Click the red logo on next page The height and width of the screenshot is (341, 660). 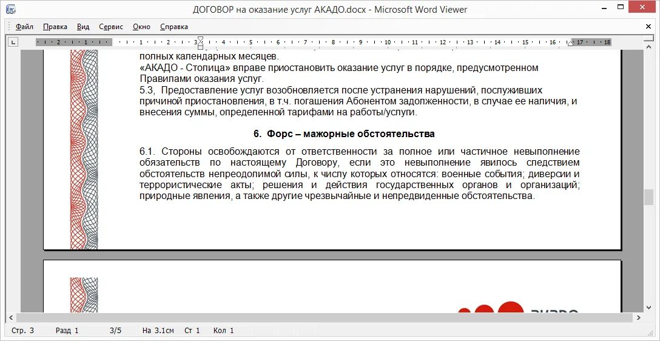click(x=518, y=307)
